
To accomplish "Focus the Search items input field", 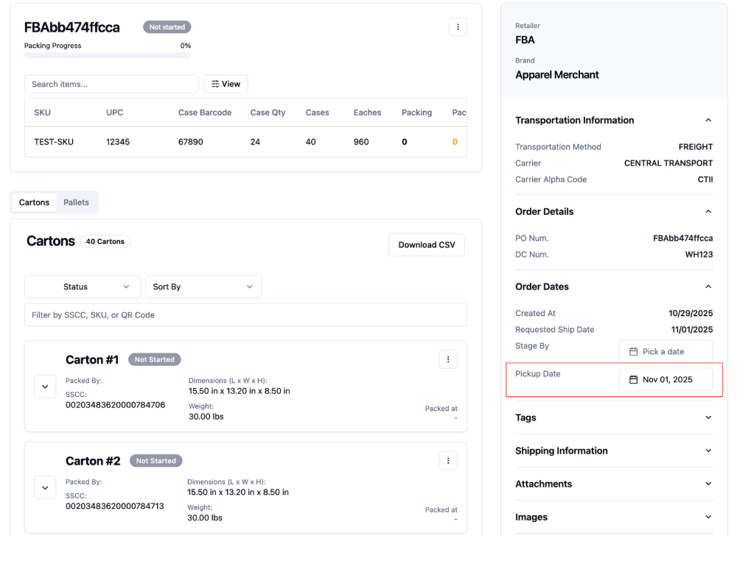I will (x=111, y=84).
